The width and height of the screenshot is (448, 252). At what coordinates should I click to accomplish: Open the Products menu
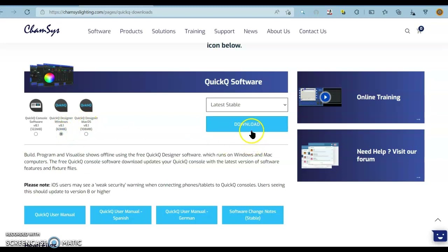(131, 31)
